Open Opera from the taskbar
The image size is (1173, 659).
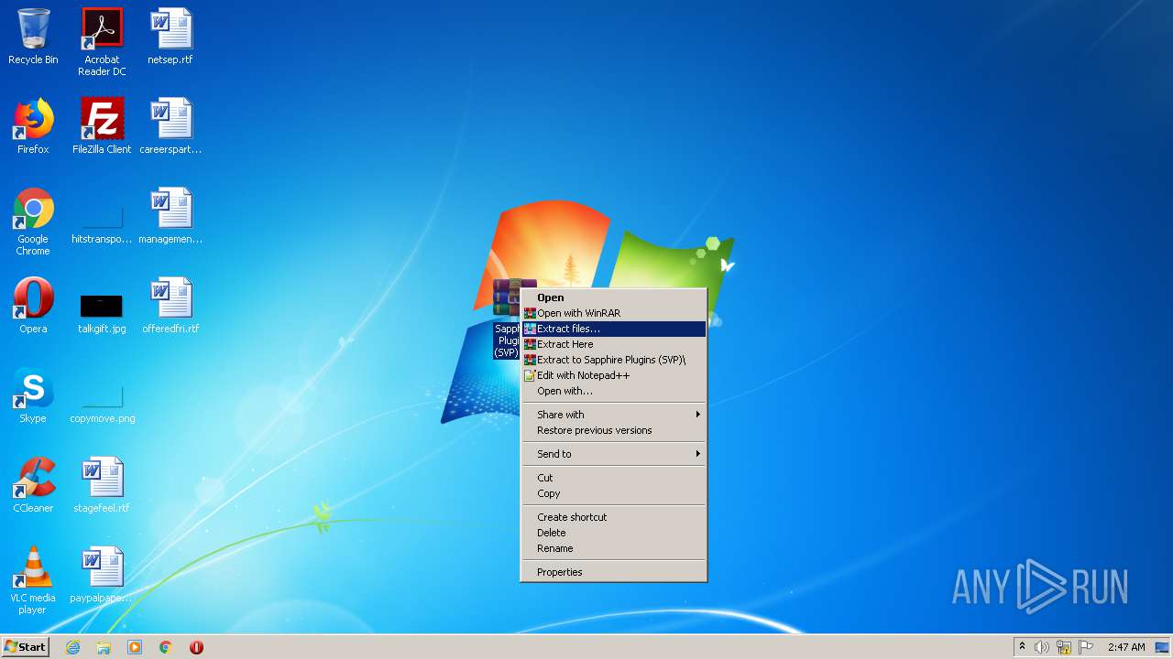pos(196,647)
